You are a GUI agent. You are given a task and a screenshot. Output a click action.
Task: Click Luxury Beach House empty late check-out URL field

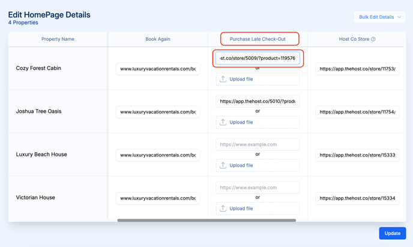[258, 144]
